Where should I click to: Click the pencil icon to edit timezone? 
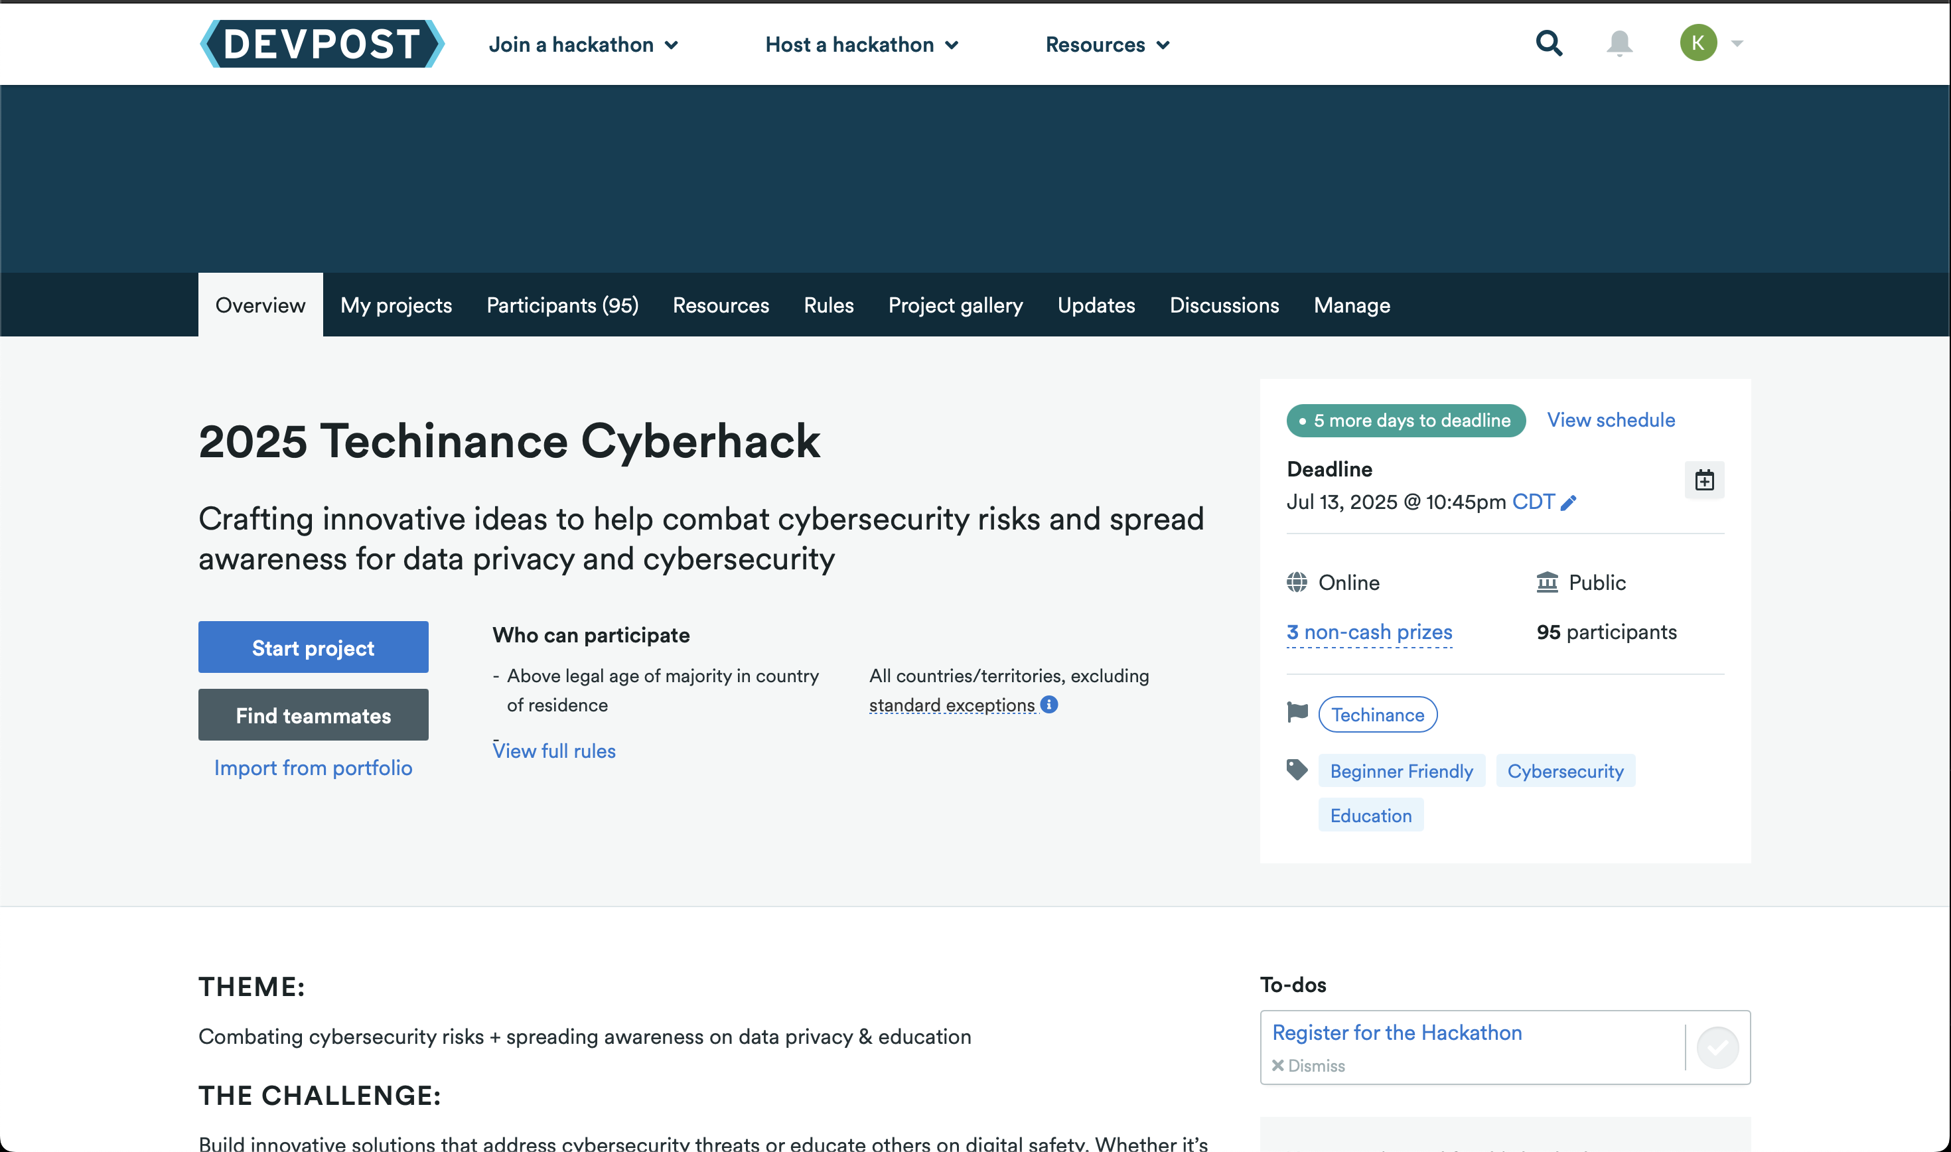(1568, 503)
